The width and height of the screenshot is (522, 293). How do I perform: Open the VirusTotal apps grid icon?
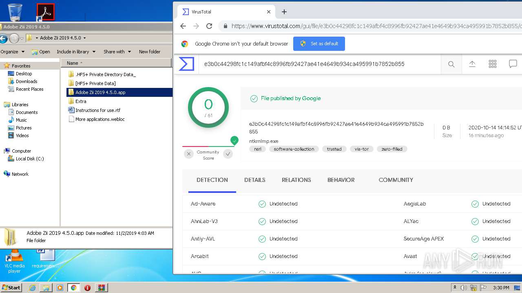coord(493,64)
